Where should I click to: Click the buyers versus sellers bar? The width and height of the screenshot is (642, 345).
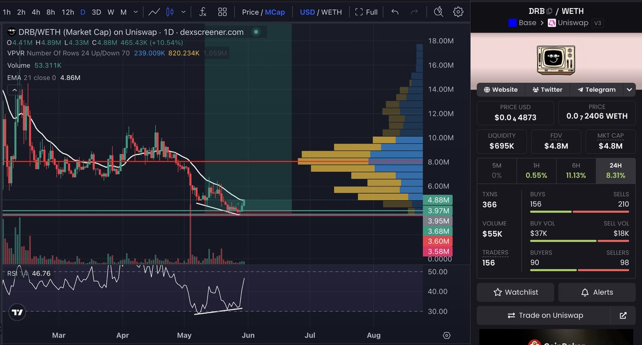click(579, 270)
